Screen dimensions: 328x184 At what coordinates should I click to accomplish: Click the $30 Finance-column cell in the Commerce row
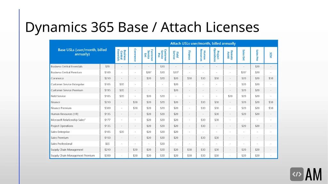pyautogui.click(x=189, y=78)
